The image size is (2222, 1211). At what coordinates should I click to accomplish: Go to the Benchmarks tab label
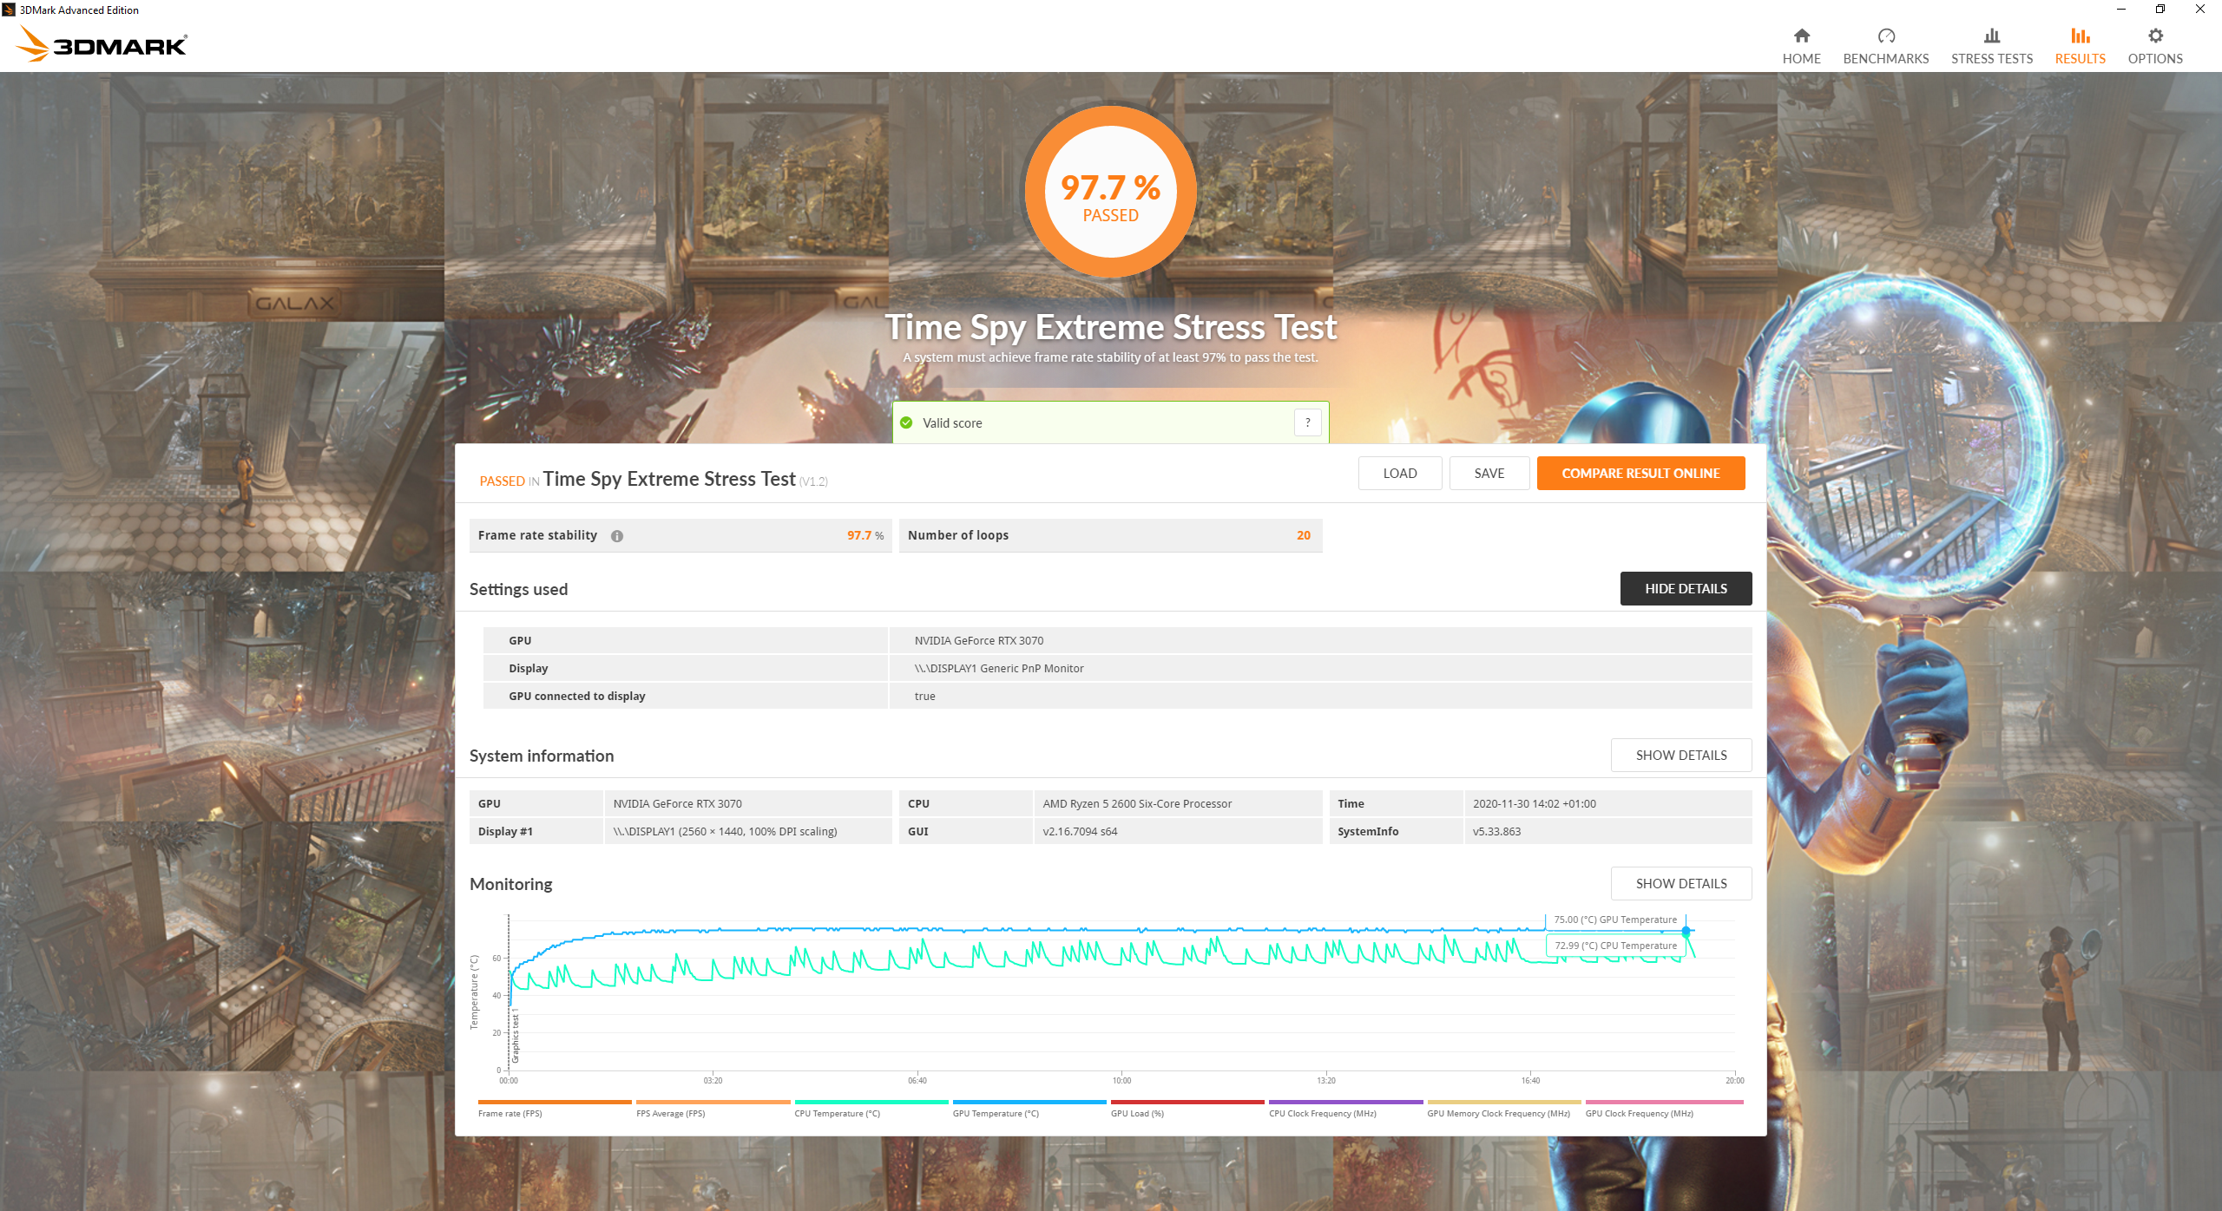click(1885, 59)
